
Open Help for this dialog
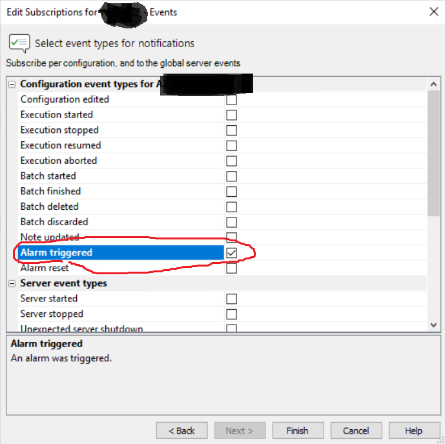coord(414,430)
